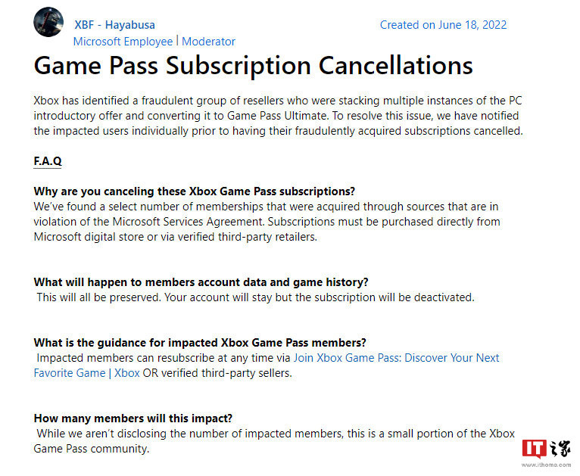The height and width of the screenshot is (476, 580).
Task: Follow the Xbox link after the pipe
Action: coord(126,372)
